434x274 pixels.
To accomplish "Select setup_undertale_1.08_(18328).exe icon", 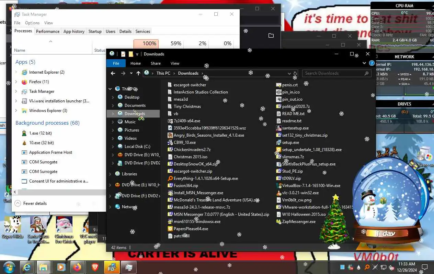I will tap(279, 150).
